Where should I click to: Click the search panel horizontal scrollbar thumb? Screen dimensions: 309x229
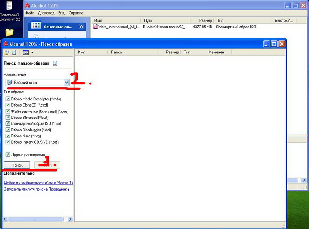(x=36, y=219)
